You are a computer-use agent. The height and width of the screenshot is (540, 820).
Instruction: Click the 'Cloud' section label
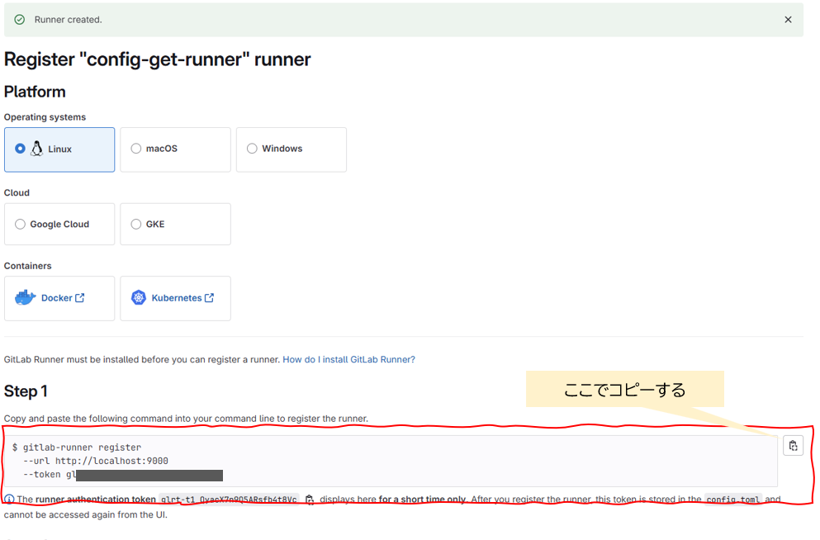[x=17, y=193]
